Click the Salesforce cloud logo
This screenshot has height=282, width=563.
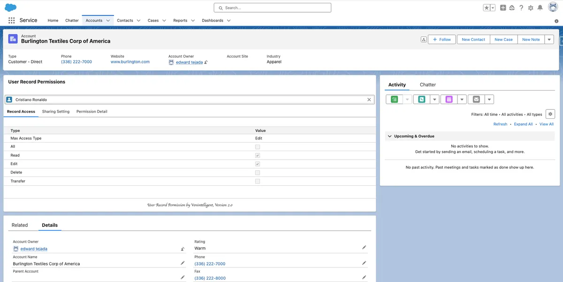(x=11, y=8)
